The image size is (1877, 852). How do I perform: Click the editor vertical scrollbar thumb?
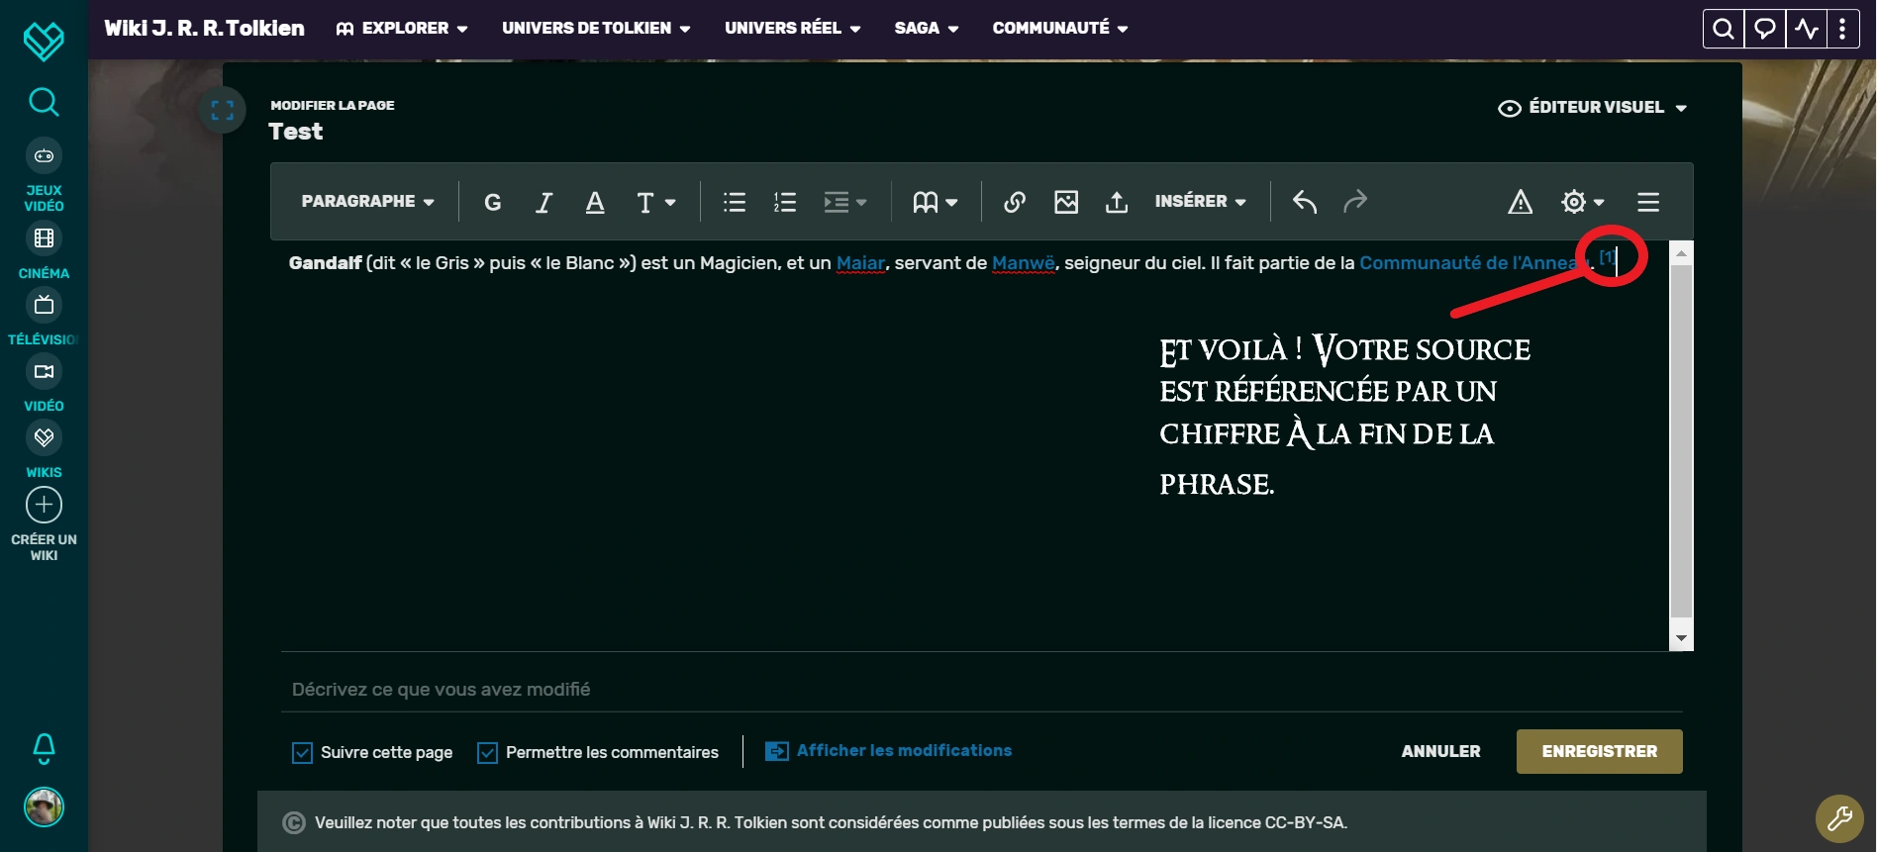1681,441
